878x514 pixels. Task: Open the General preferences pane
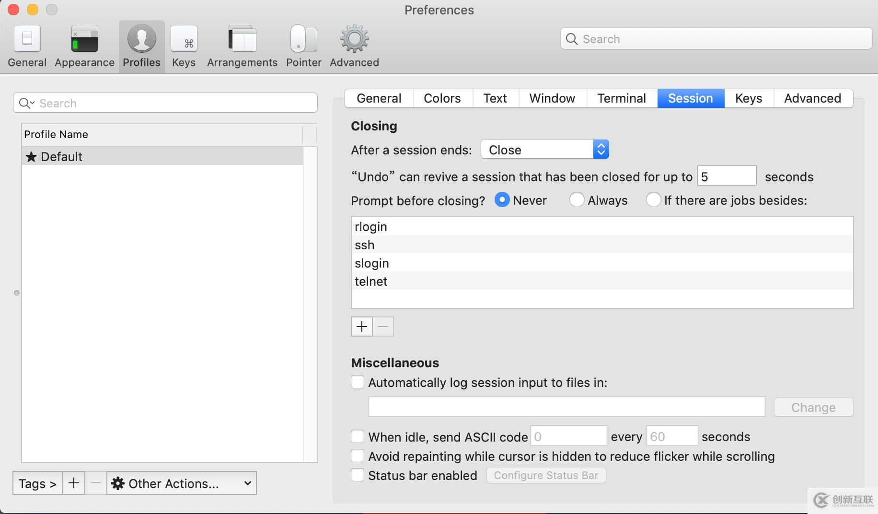pyautogui.click(x=27, y=46)
